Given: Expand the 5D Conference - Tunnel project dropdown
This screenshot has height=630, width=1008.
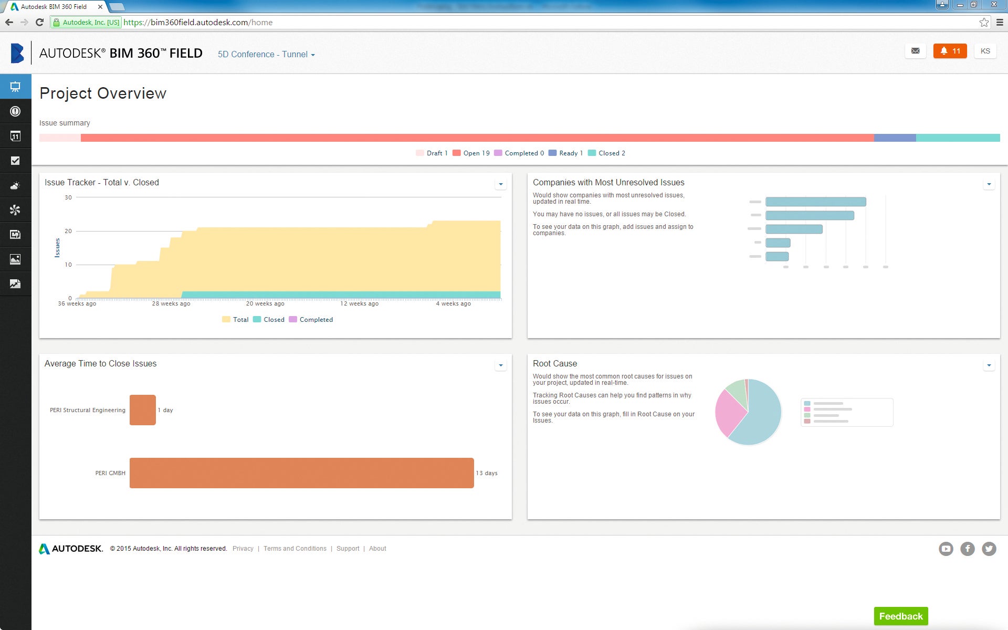Looking at the screenshot, I should (266, 54).
